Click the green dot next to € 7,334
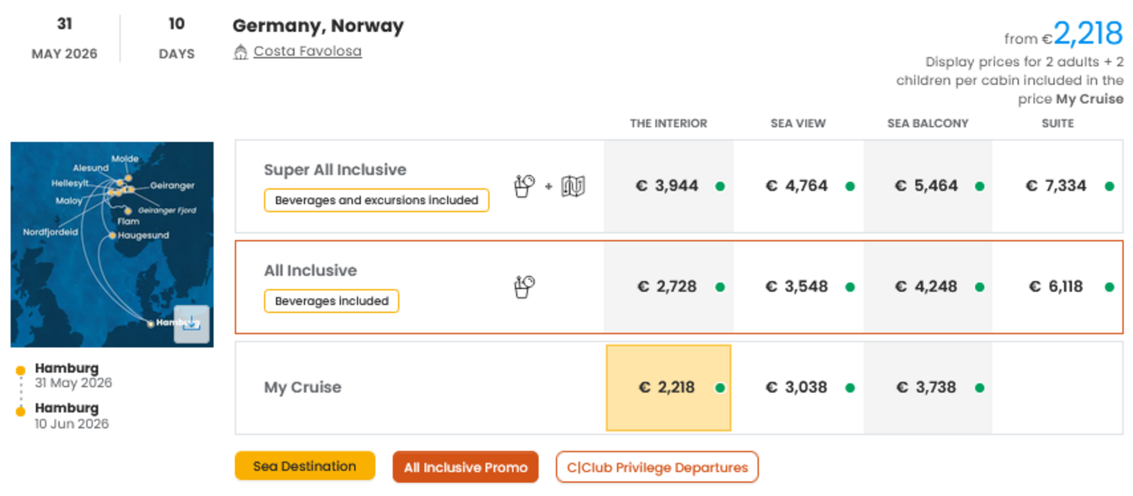This screenshot has width=1133, height=496. point(1109,186)
